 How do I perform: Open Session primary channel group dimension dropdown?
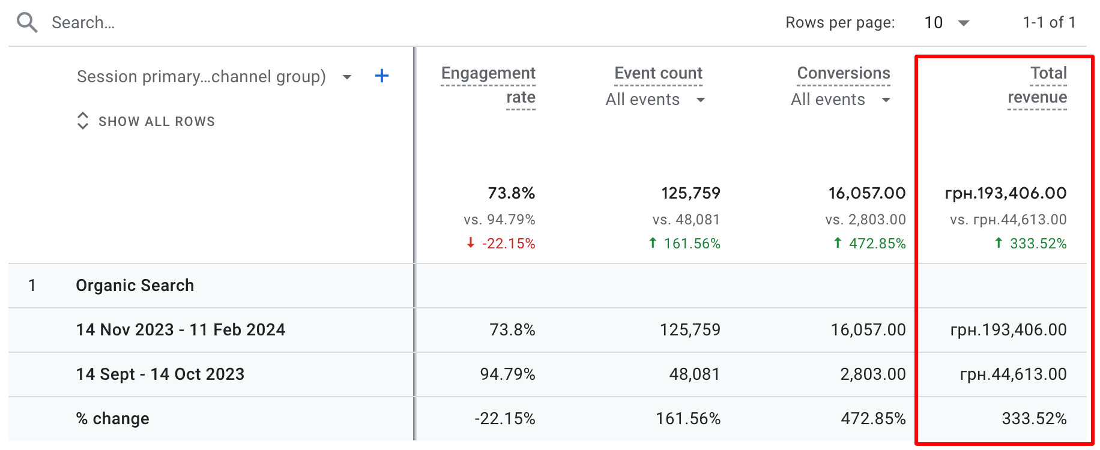pos(346,77)
